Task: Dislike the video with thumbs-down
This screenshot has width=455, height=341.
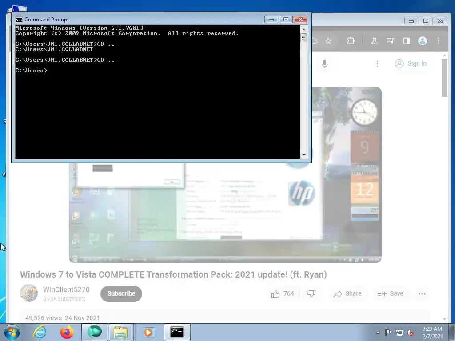Action: [311, 294]
